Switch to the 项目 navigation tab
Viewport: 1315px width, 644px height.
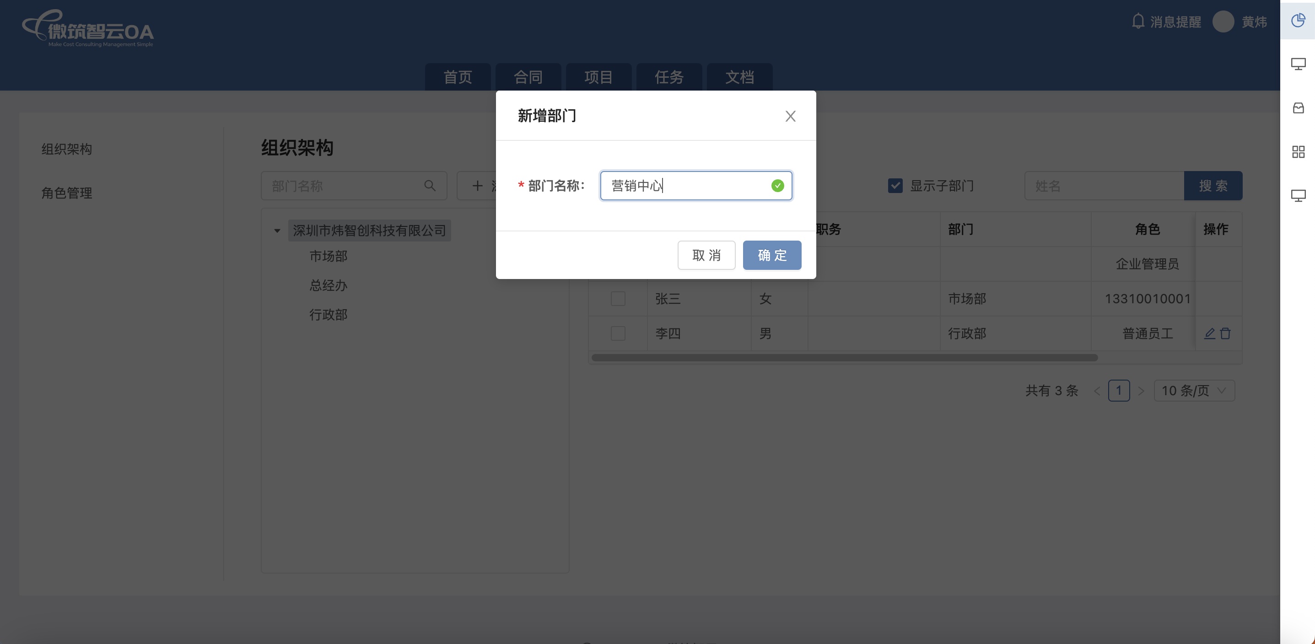point(598,77)
